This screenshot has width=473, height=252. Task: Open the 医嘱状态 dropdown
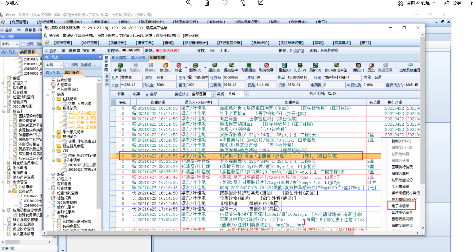tap(213, 94)
